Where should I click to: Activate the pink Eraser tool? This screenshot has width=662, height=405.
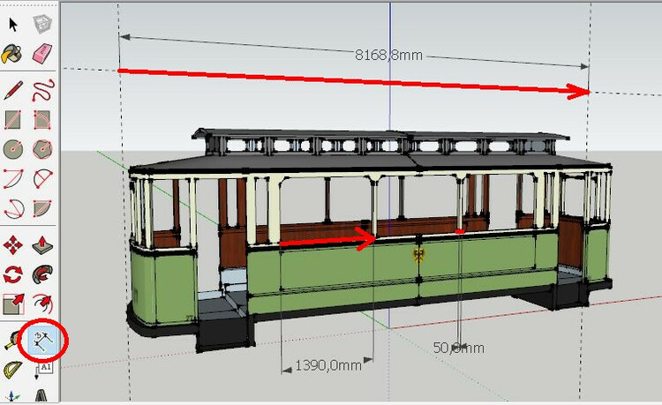[42, 54]
